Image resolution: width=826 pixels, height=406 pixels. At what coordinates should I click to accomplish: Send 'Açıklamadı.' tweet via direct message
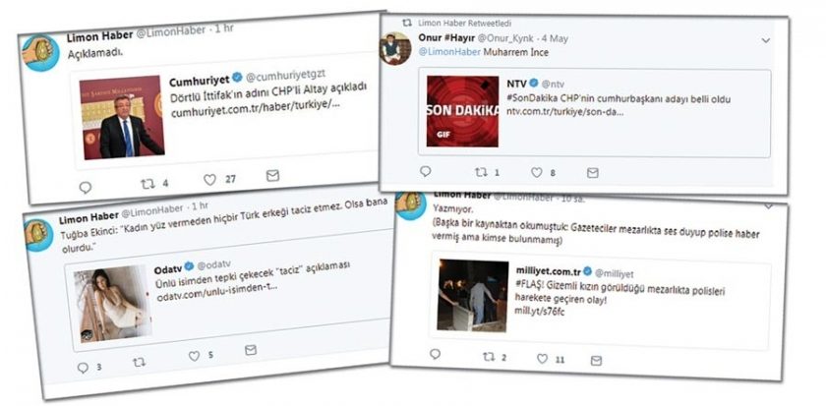point(272,175)
